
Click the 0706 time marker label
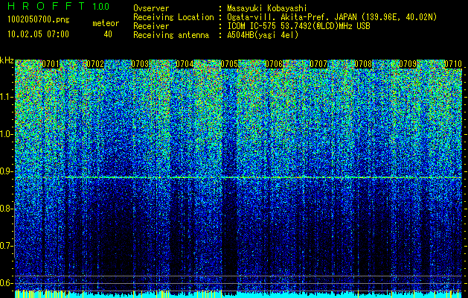click(274, 64)
